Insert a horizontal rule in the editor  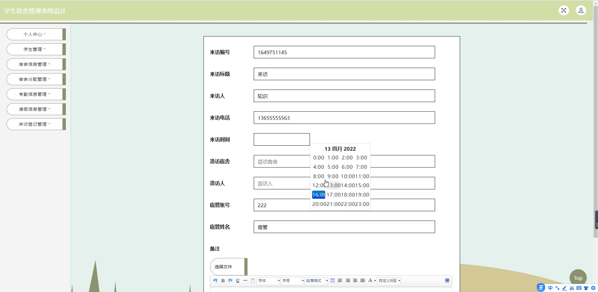[x=245, y=281]
